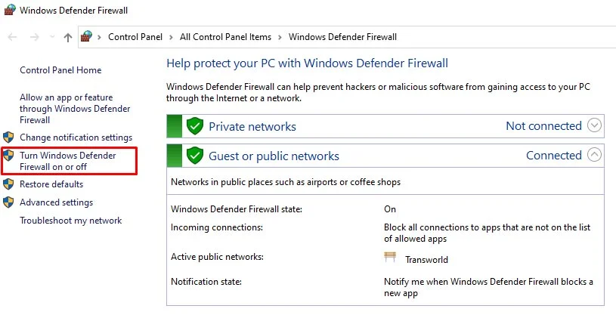Click the shield icon beside Restore defaults

pyautogui.click(x=8, y=184)
